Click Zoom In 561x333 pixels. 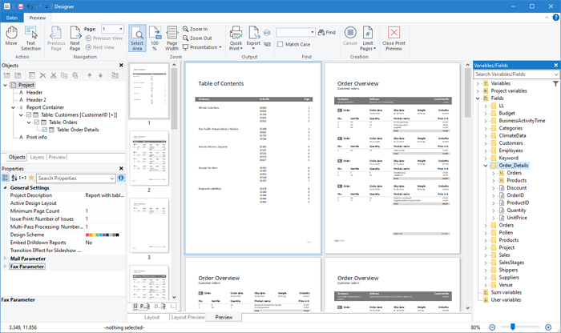pyautogui.click(x=196, y=29)
